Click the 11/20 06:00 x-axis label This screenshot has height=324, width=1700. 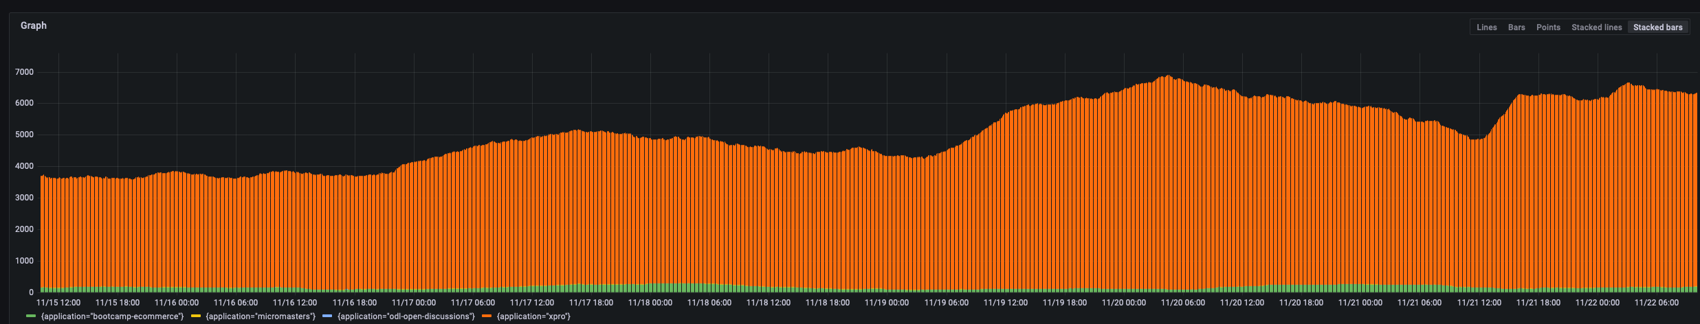click(x=1183, y=303)
